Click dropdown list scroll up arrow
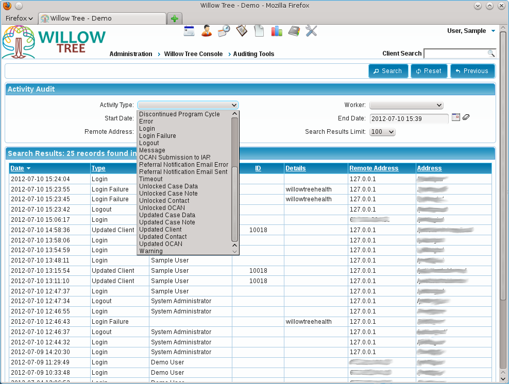509x384 pixels. coord(235,114)
